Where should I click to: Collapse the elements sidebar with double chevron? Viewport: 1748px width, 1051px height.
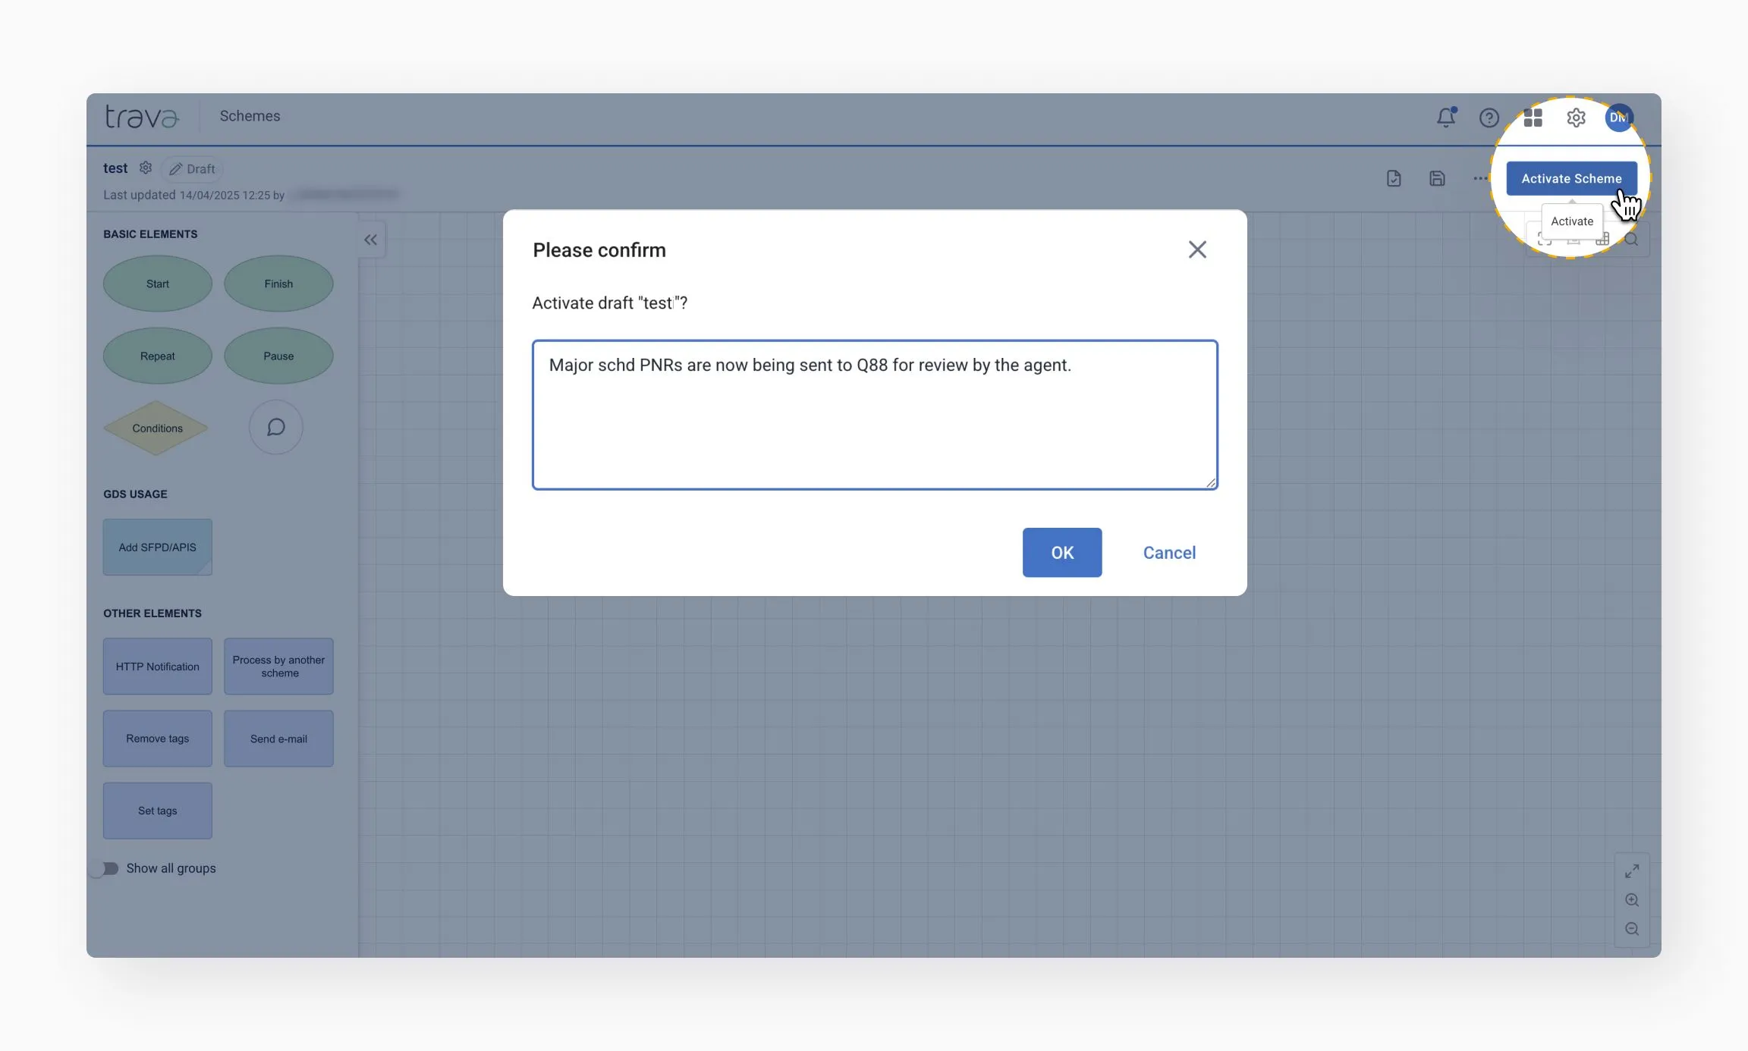(x=370, y=240)
